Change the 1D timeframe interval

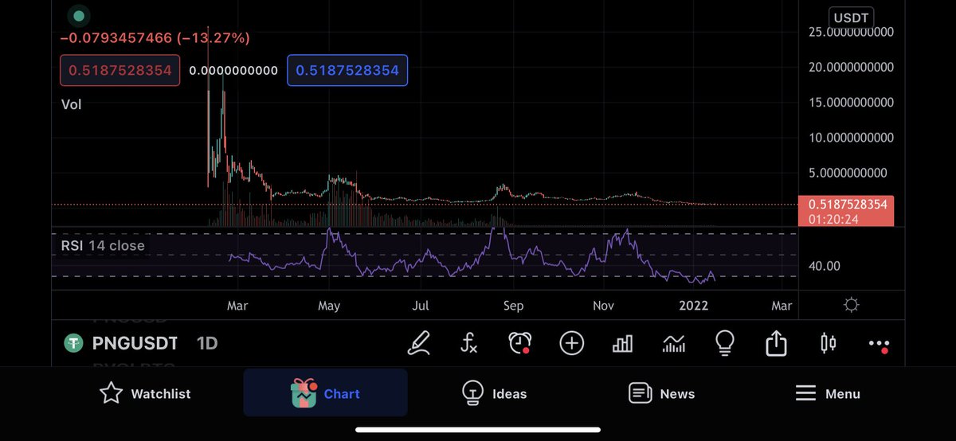(x=207, y=343)
